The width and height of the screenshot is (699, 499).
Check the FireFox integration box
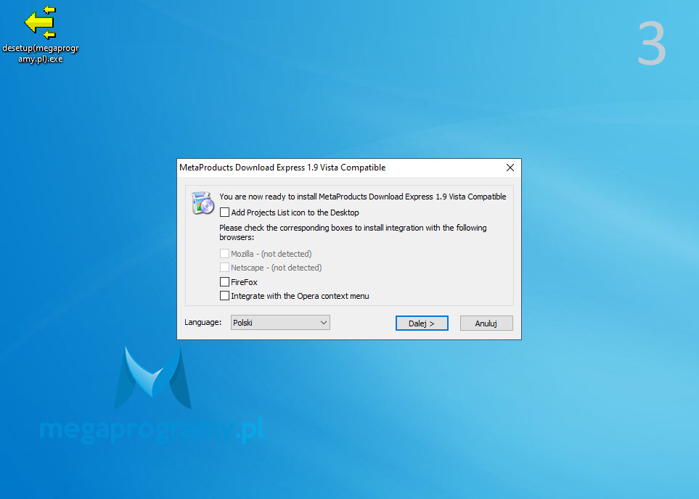coord(225,282)
